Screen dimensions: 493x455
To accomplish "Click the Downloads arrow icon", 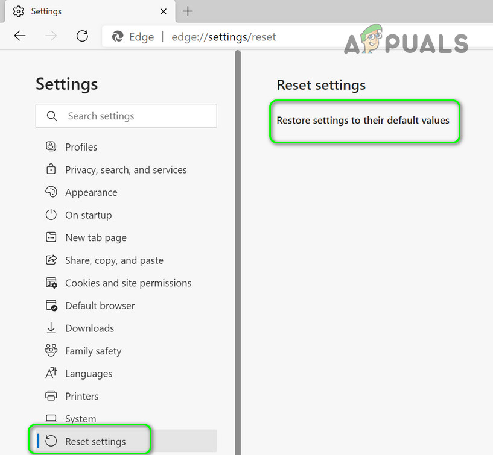I will point(51,328).
